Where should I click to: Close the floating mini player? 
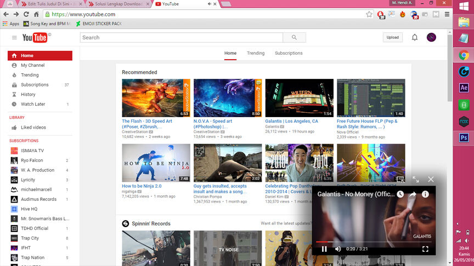pos(431,180)
